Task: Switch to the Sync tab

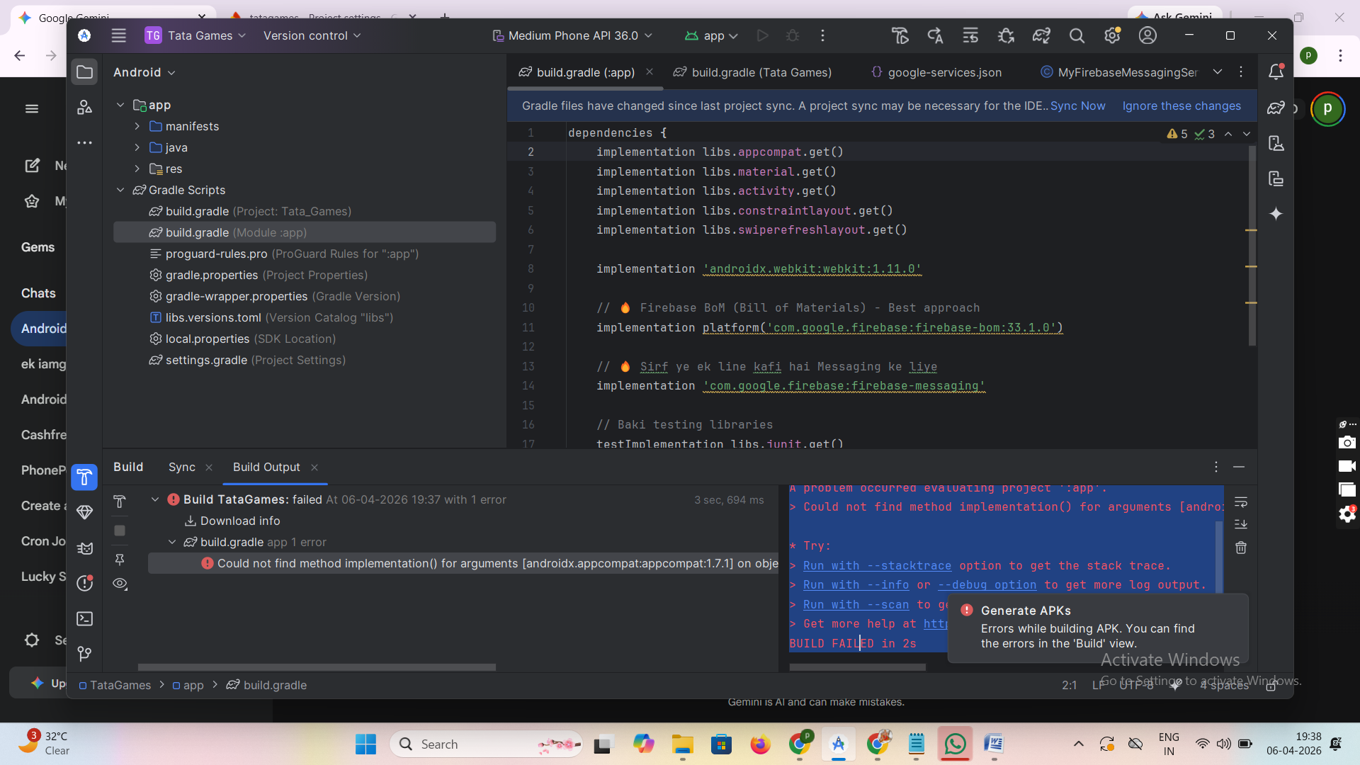Action: tap(182, 467)
